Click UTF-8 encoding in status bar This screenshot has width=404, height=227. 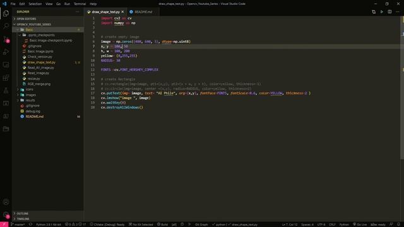tap(321, 224)
